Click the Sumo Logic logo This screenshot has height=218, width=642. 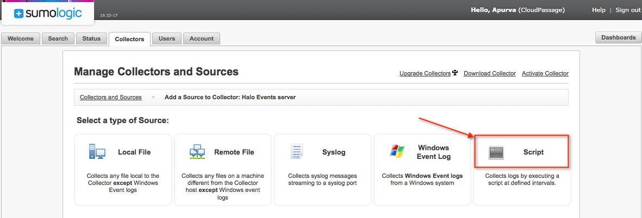click(48, 13)
